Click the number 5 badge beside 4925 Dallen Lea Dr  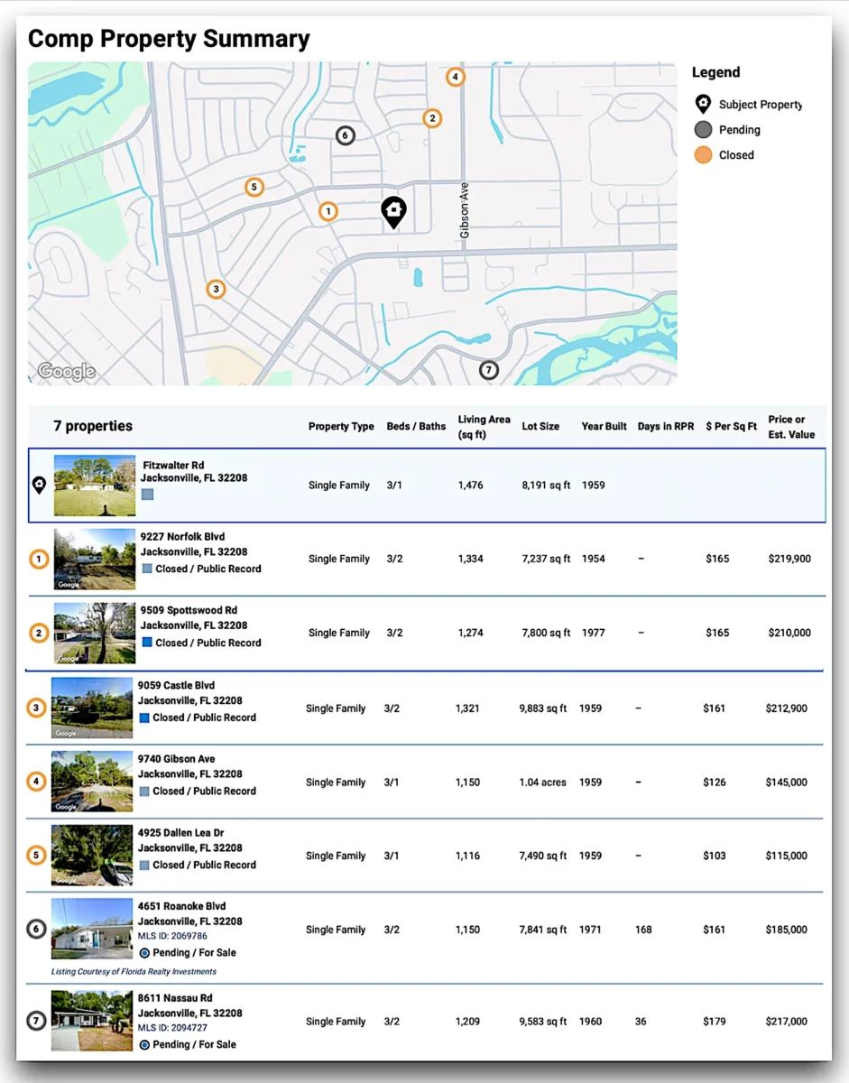(36, 856)
